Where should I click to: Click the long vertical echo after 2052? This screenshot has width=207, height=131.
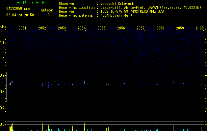tap(49, 85)
